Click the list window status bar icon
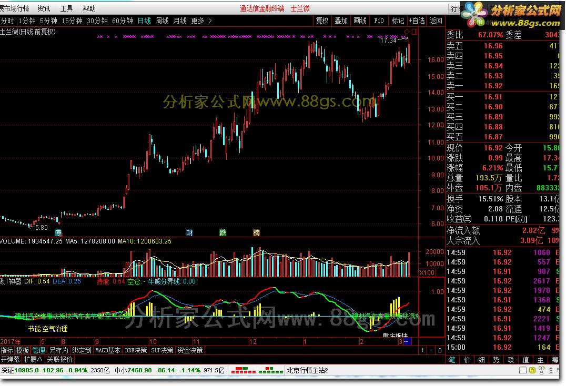 point(523,371)
